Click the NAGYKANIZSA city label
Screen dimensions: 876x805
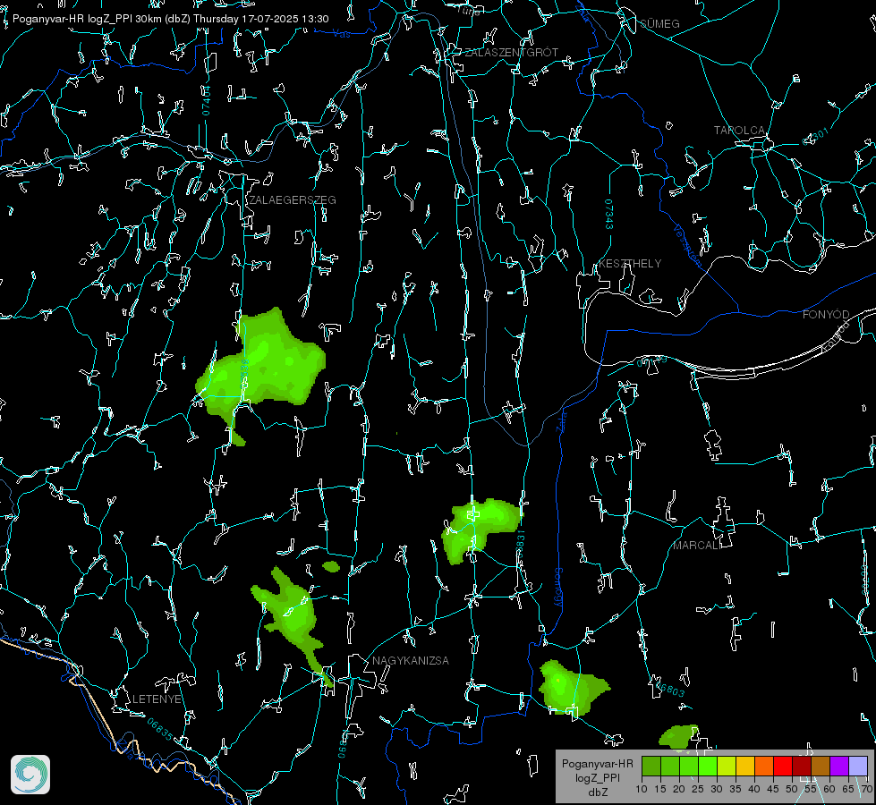[x=411, y=660]
